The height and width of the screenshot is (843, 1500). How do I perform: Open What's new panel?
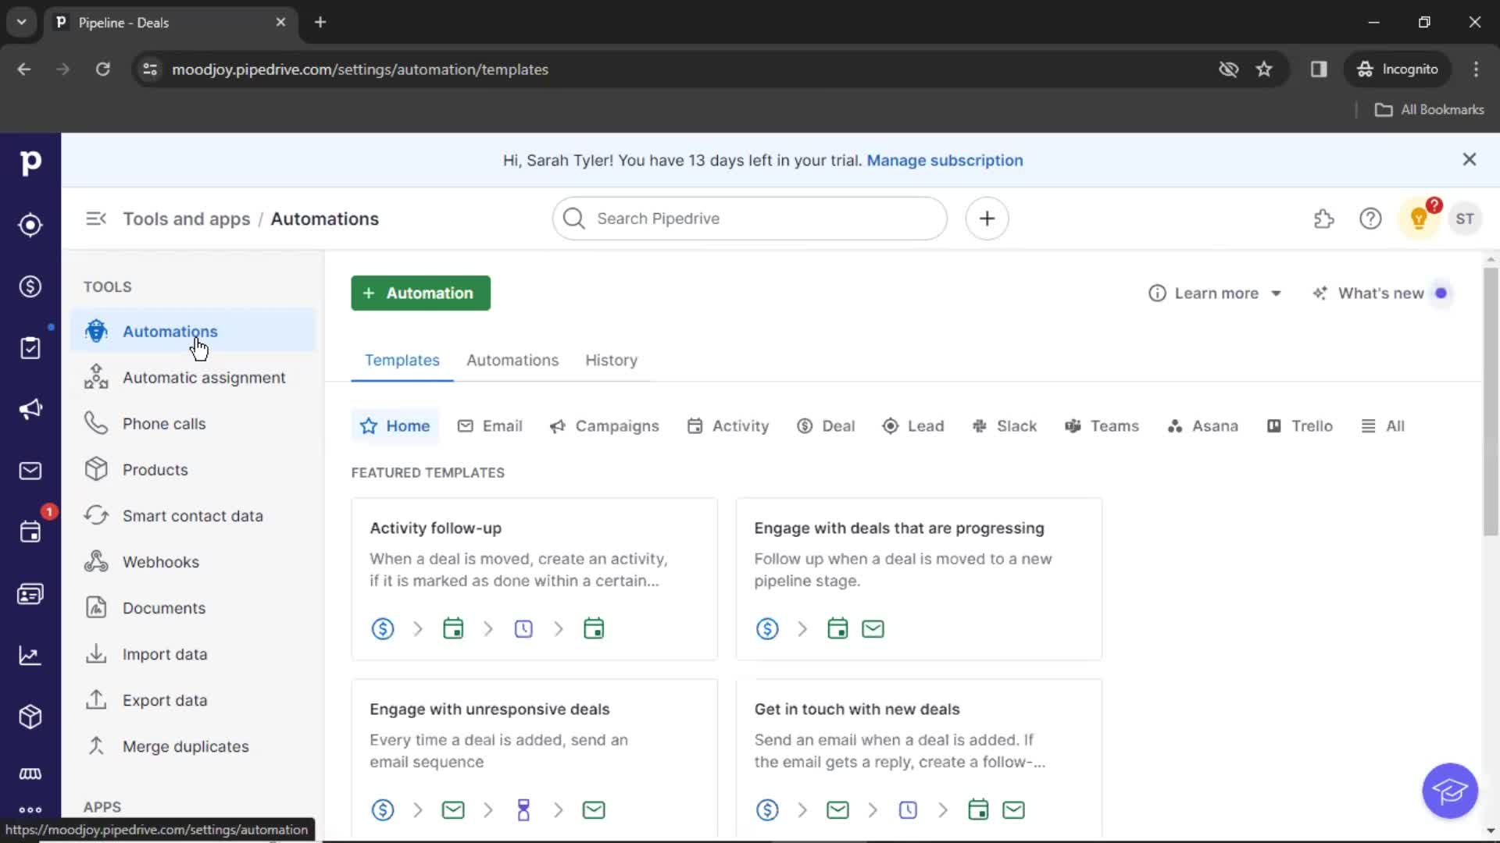pyautogui.click(x=1380, y=293)
